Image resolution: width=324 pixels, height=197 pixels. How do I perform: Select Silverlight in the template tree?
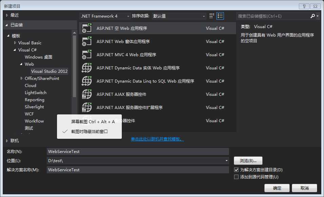coord(34,107)
